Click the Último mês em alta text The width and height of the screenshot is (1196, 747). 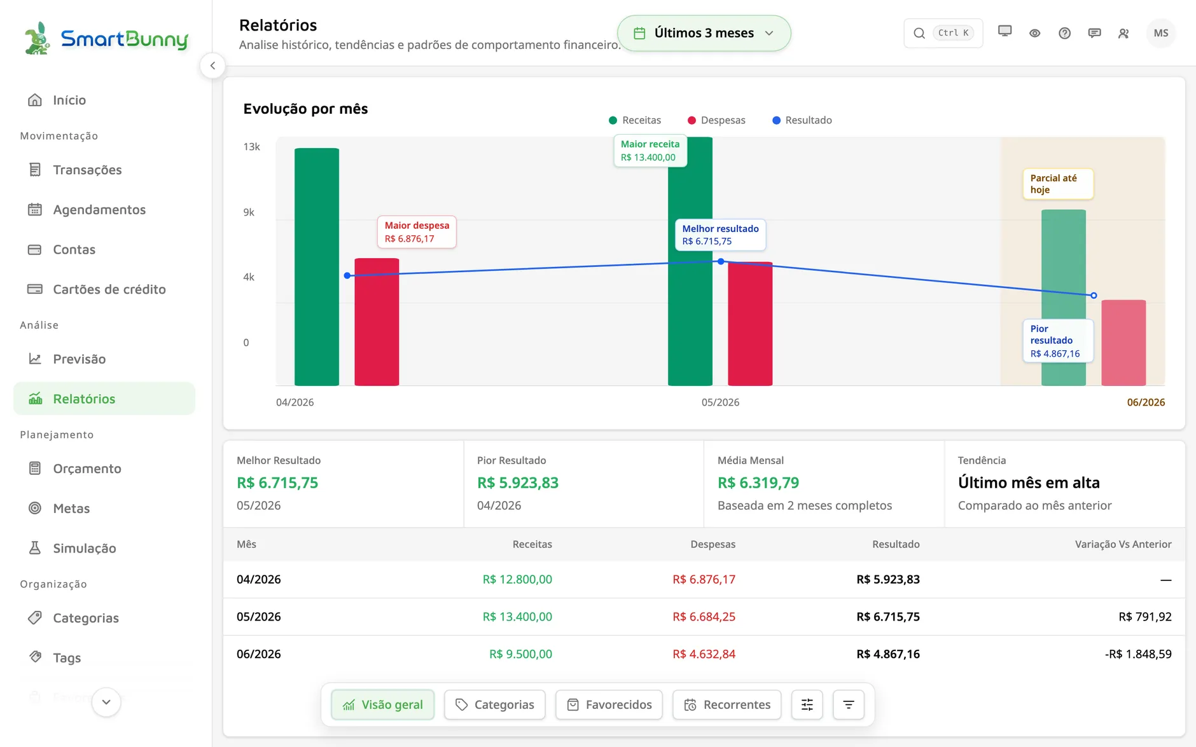1029,483
